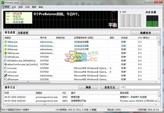Click the 平衡 power plan label

(113, 25)
